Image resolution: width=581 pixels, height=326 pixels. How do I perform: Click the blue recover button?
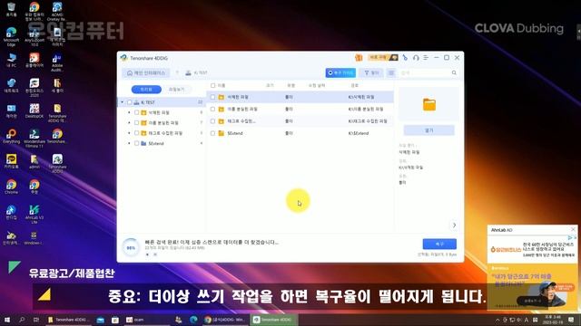tap(439, 244)
